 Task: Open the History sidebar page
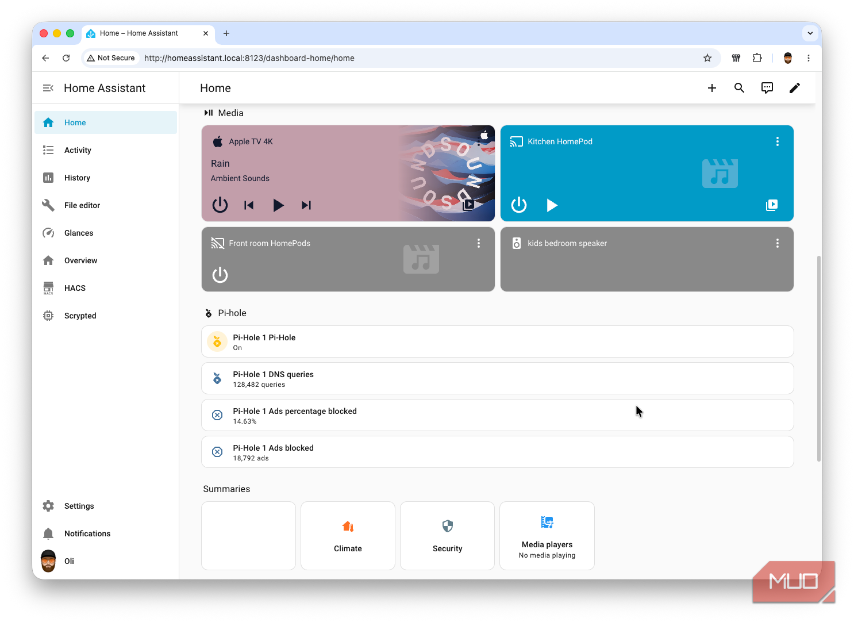[x=106, y=178]
